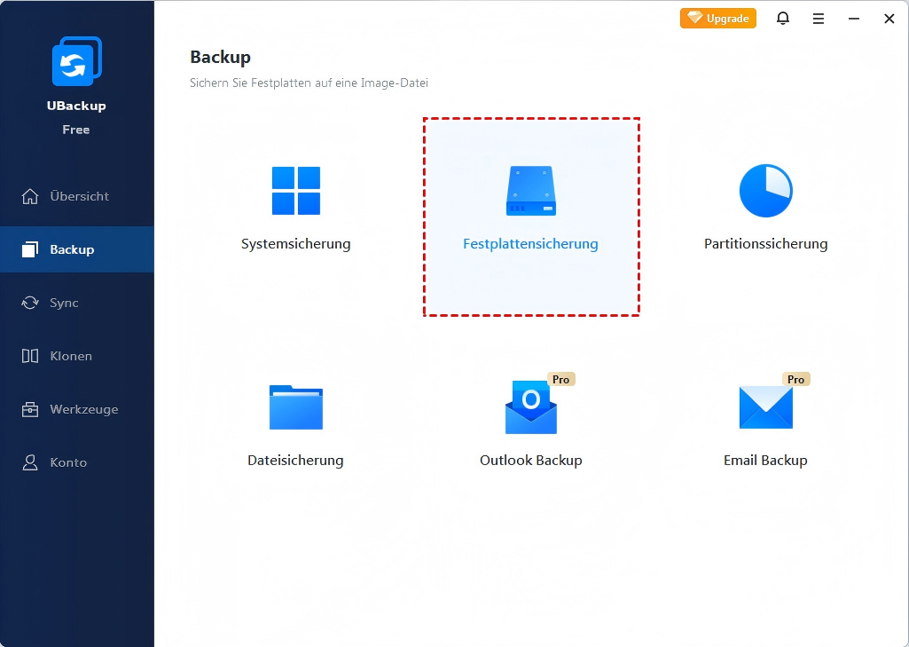The image size is (909, 647).
Task: Click the Festplattensicherung text label
Action: (x=530, y=244)
